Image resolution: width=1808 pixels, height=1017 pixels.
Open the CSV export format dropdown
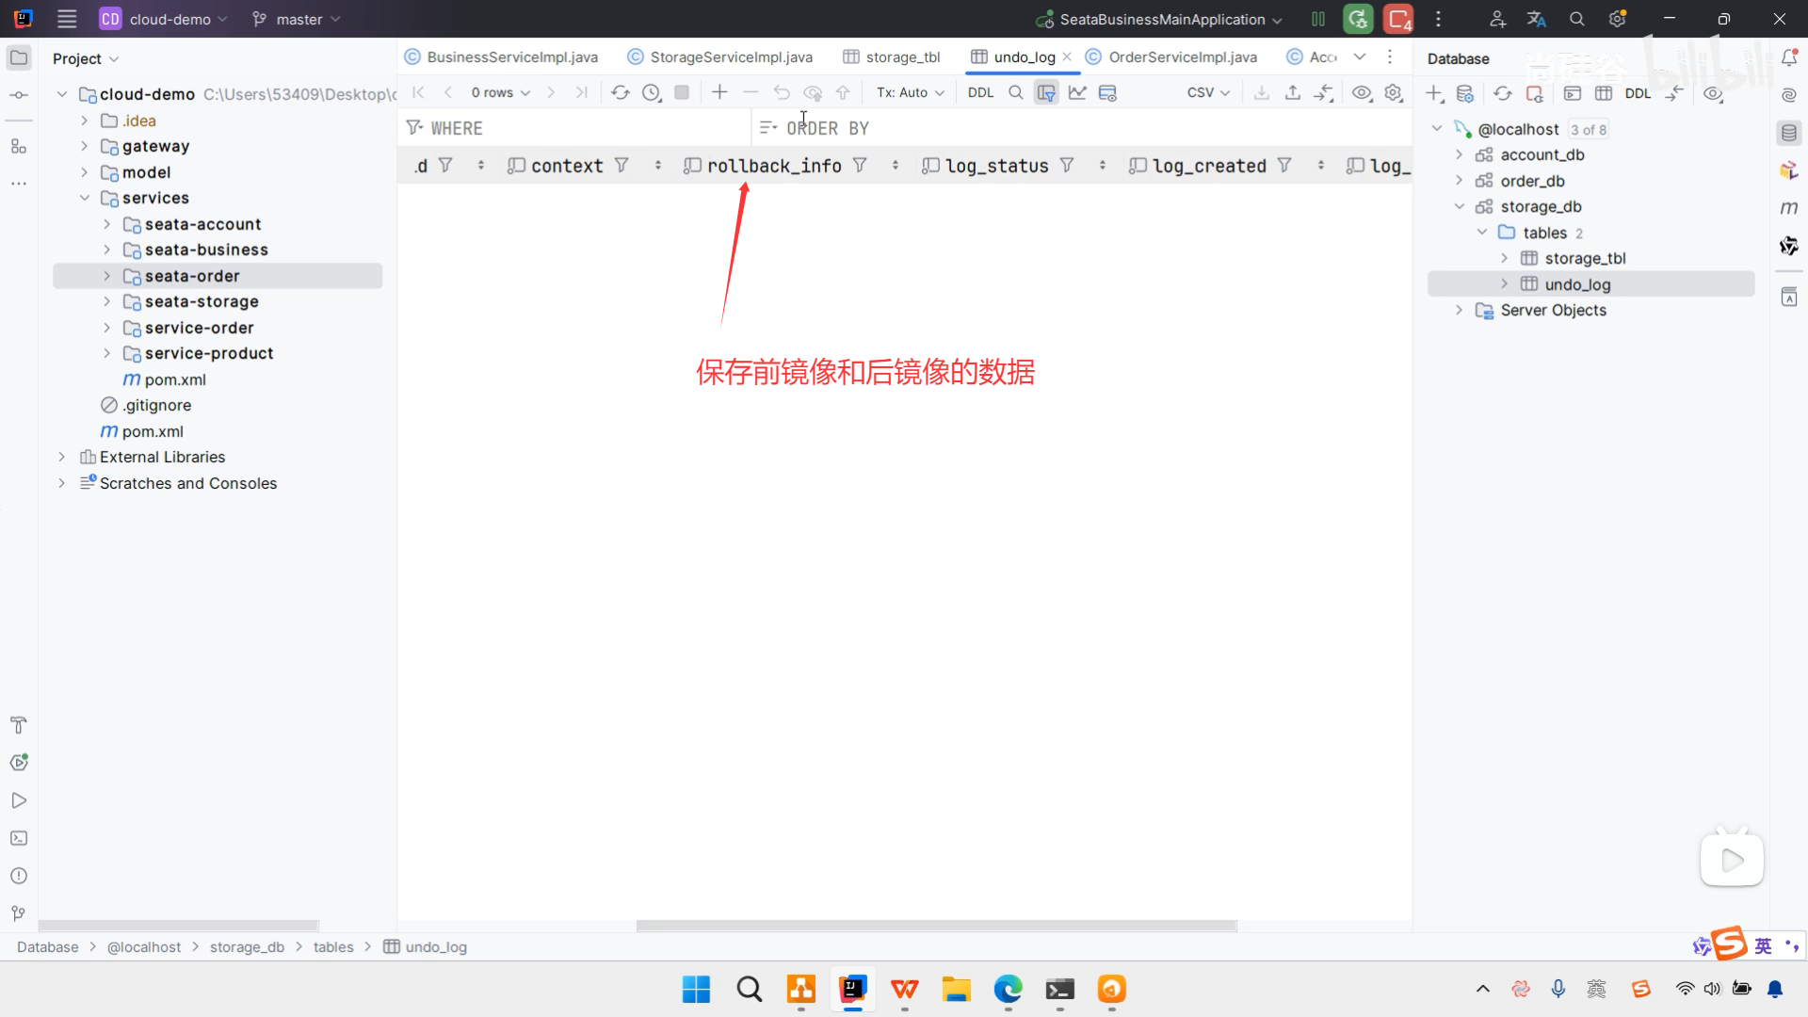(1208, 92)
